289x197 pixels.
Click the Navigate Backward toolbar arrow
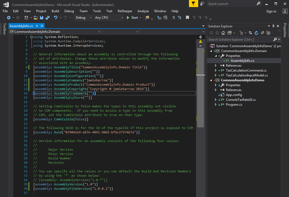tap(8, 18)
